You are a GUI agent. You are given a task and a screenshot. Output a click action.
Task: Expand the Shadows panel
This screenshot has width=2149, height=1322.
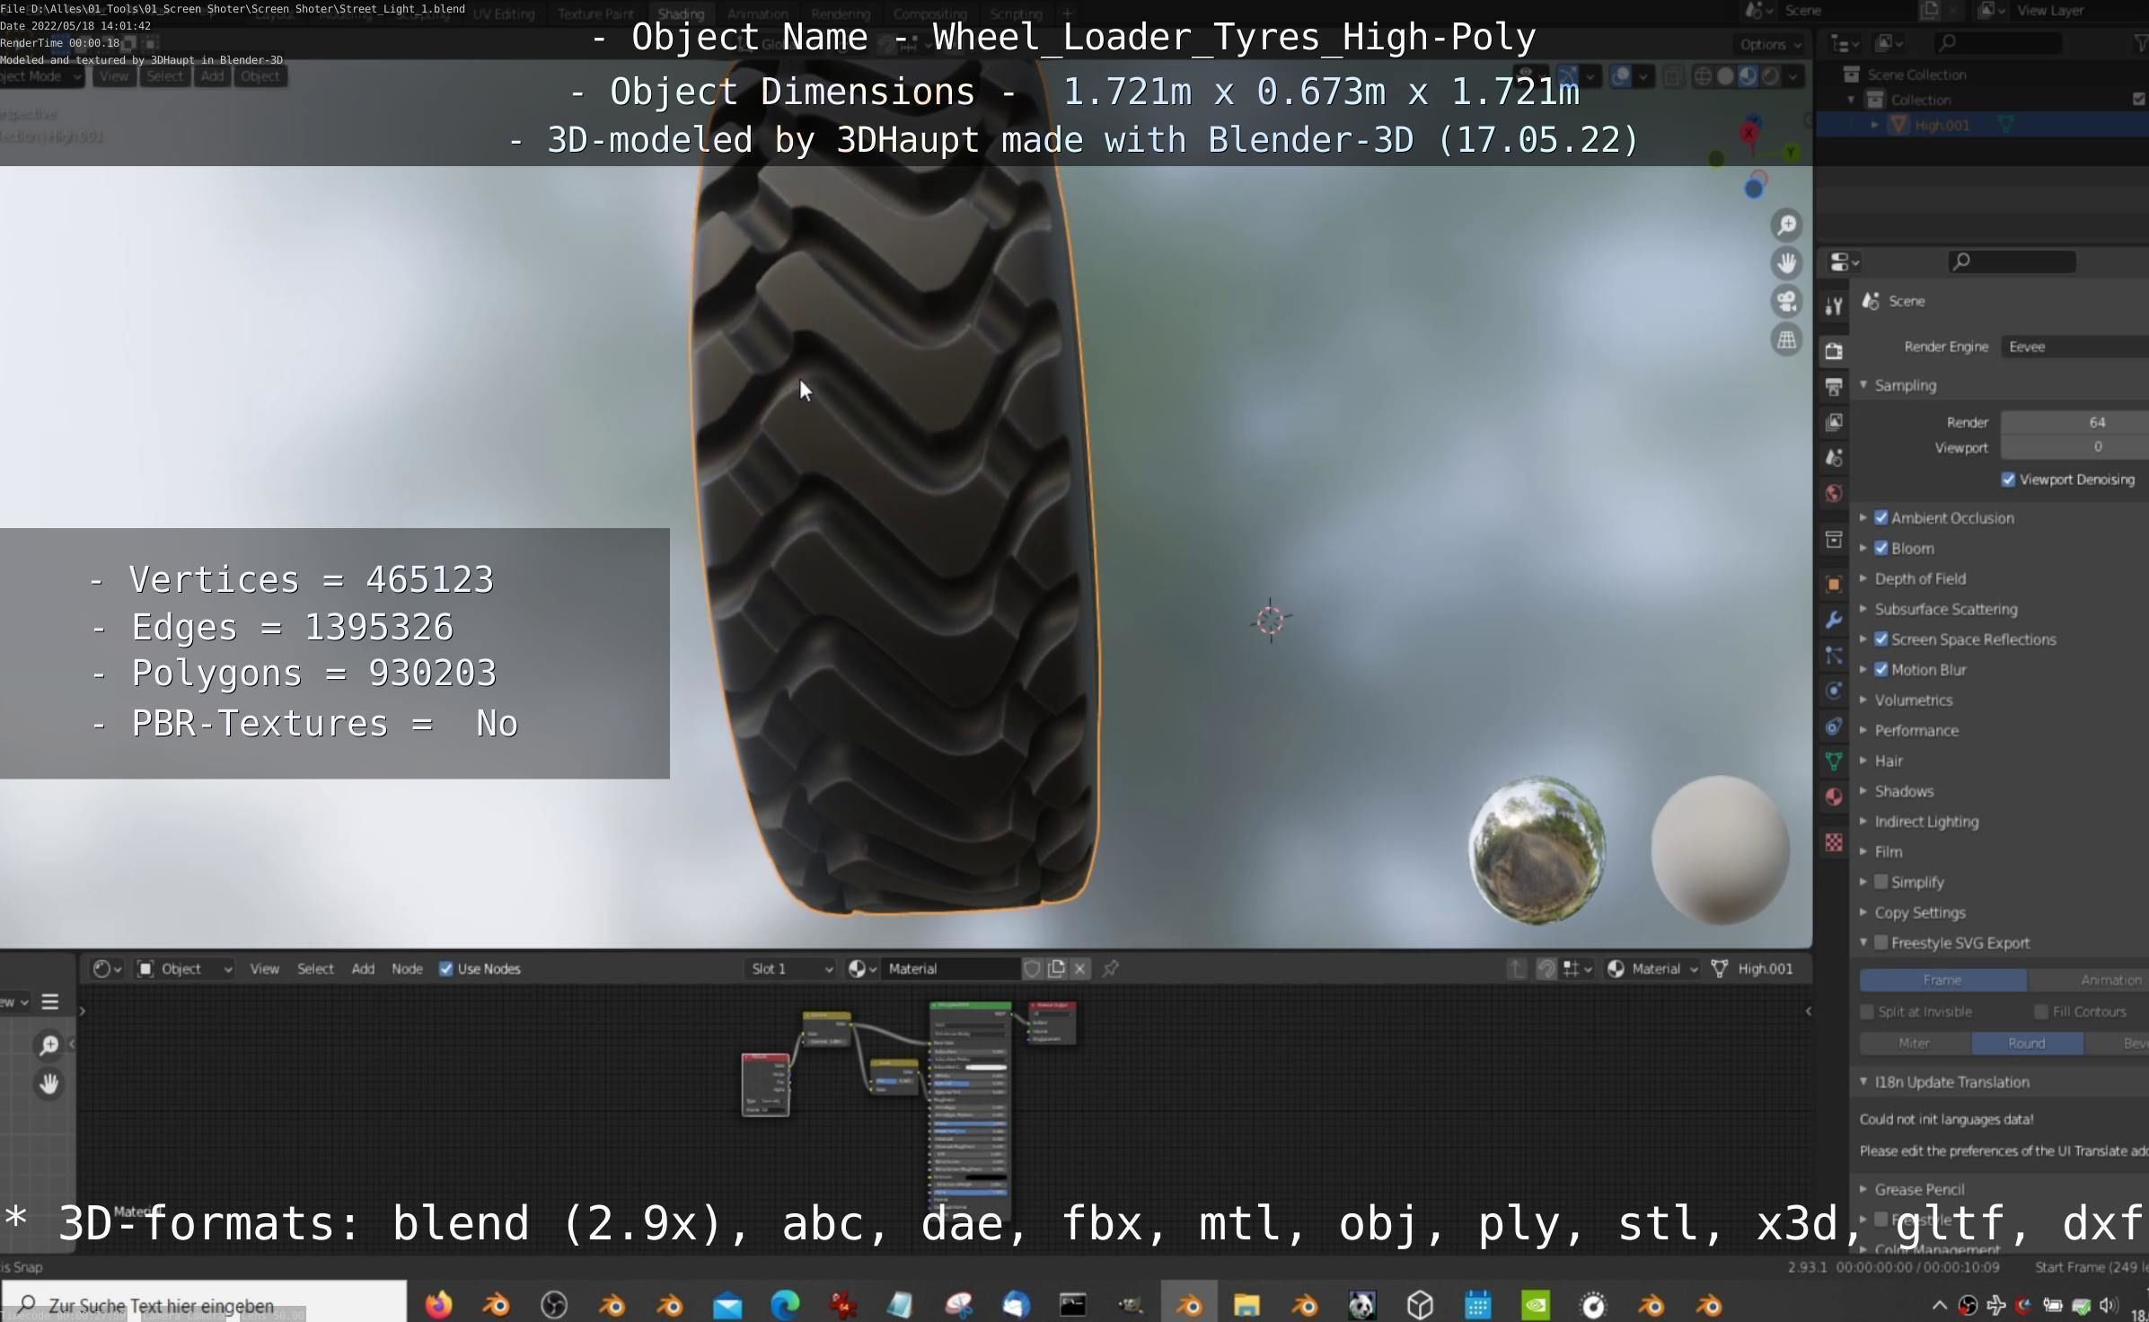tap(1863, 791)
